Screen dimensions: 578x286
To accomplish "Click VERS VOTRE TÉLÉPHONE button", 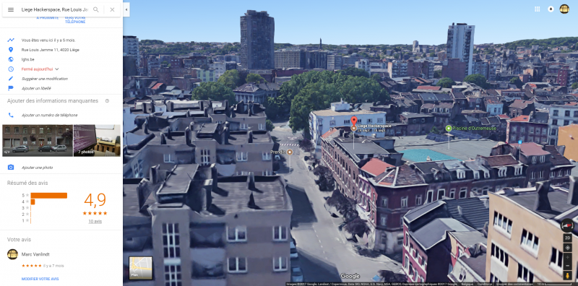I will click(x=75, y=20).
